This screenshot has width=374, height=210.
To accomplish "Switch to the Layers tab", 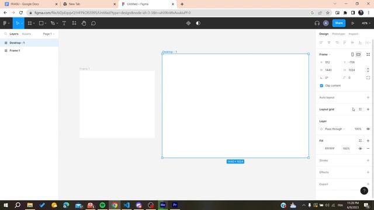I will [14, 34].
